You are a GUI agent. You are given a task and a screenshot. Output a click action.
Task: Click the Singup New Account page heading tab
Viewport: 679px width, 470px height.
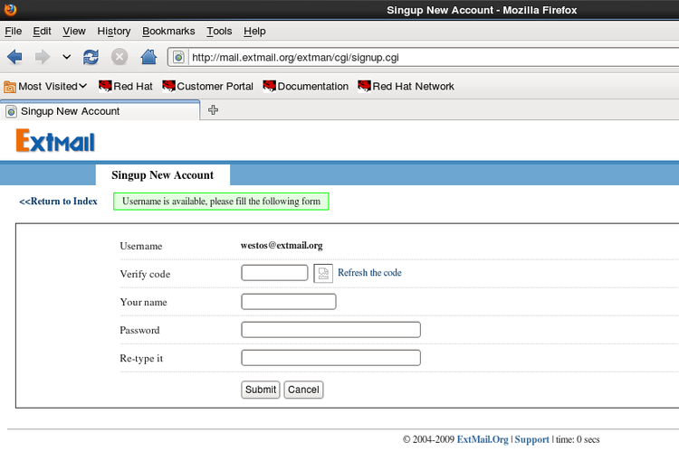click(x=162, y=175)
